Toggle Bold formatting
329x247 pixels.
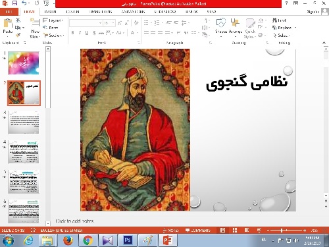click(72, 33)
